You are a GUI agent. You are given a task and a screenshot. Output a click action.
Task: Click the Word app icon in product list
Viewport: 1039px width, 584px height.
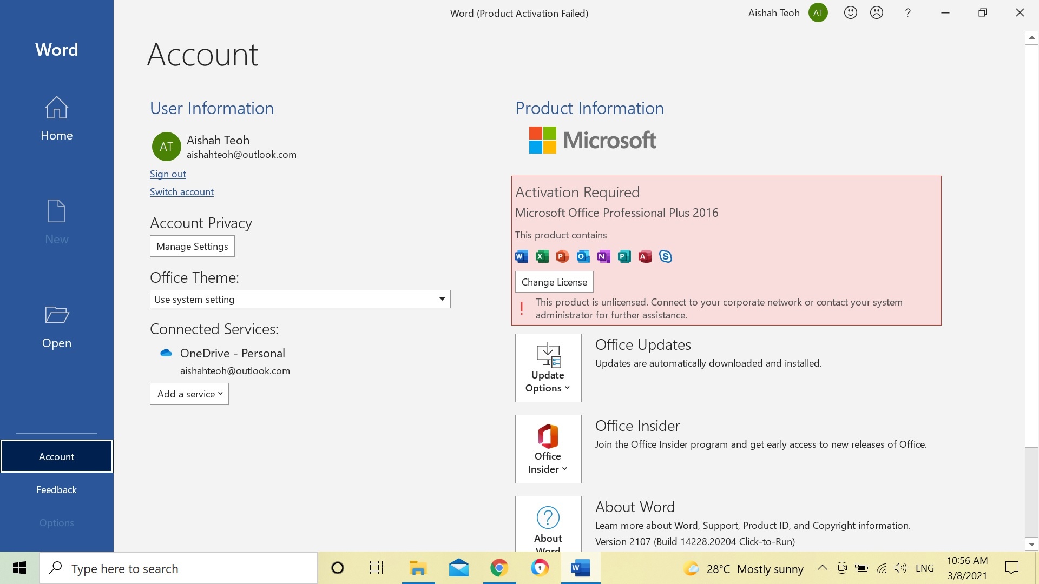[x=522, y=256]
